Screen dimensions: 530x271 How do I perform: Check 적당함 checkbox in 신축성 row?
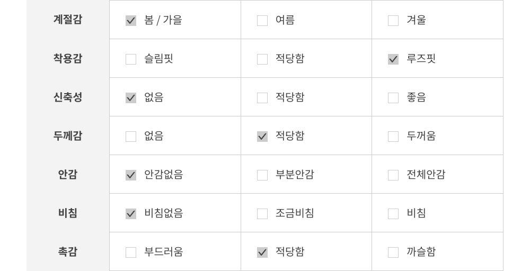262,98
